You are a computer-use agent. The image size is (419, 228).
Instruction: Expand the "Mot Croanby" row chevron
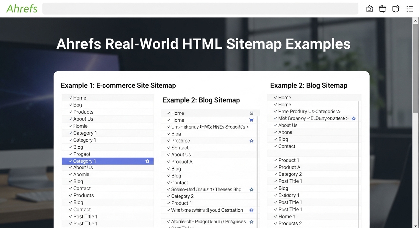[x=347, y=118]
